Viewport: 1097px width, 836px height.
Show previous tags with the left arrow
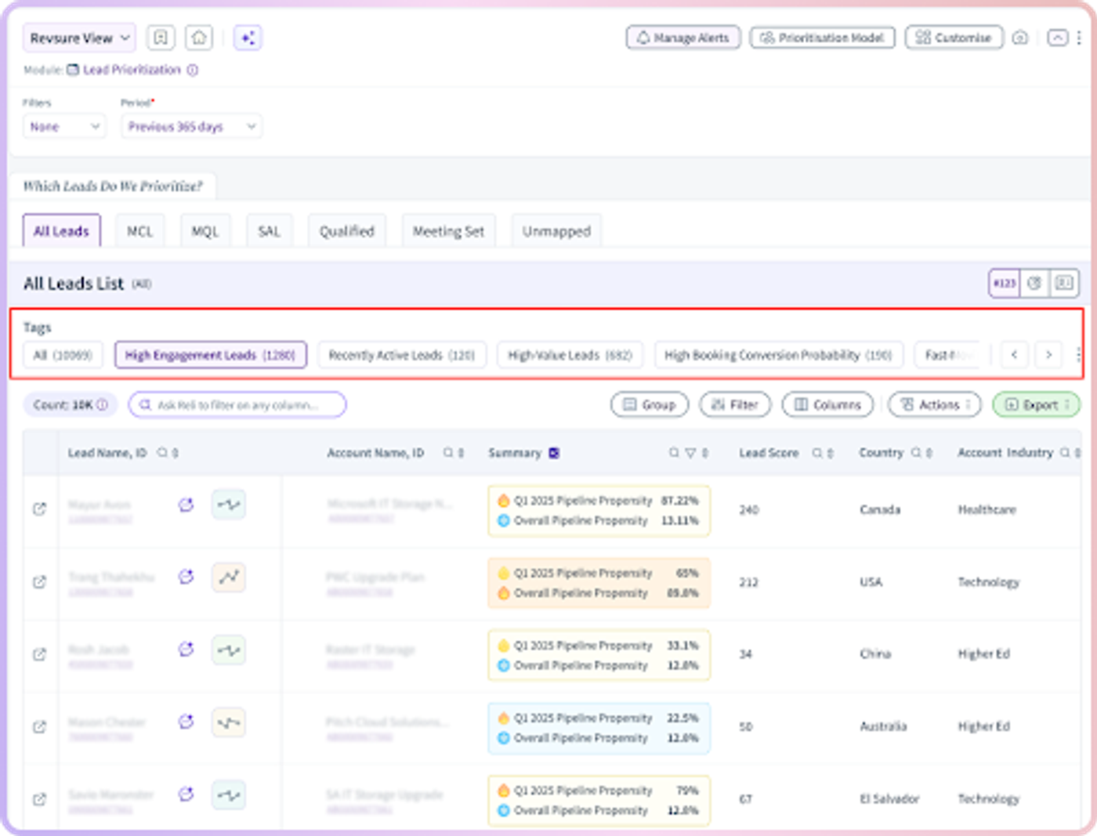click(1015, 355)
